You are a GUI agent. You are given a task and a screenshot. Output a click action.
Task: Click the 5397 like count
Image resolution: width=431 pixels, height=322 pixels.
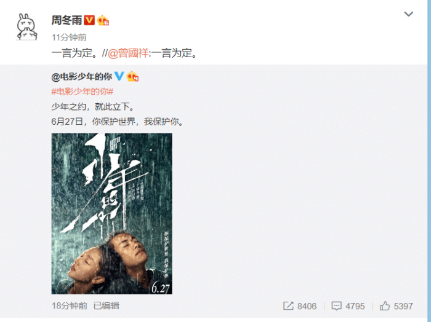pyautogui.click(x=403, y=306)
